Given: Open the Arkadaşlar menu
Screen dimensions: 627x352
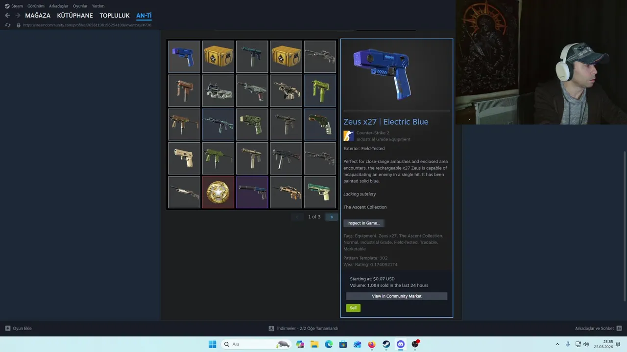Looking at the screenshot, I should pos(59,6).
